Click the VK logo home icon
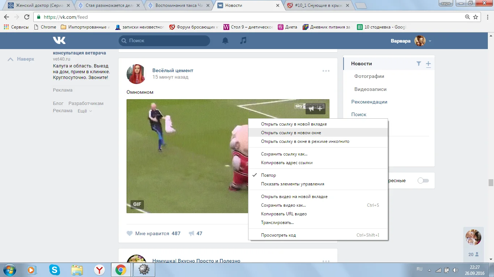 (x=59, y=40)
